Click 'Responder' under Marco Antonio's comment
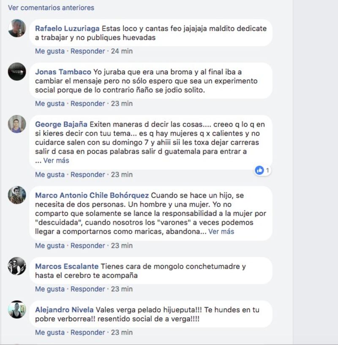The width and height of the screenshot is (338, 345). (88, 245)
